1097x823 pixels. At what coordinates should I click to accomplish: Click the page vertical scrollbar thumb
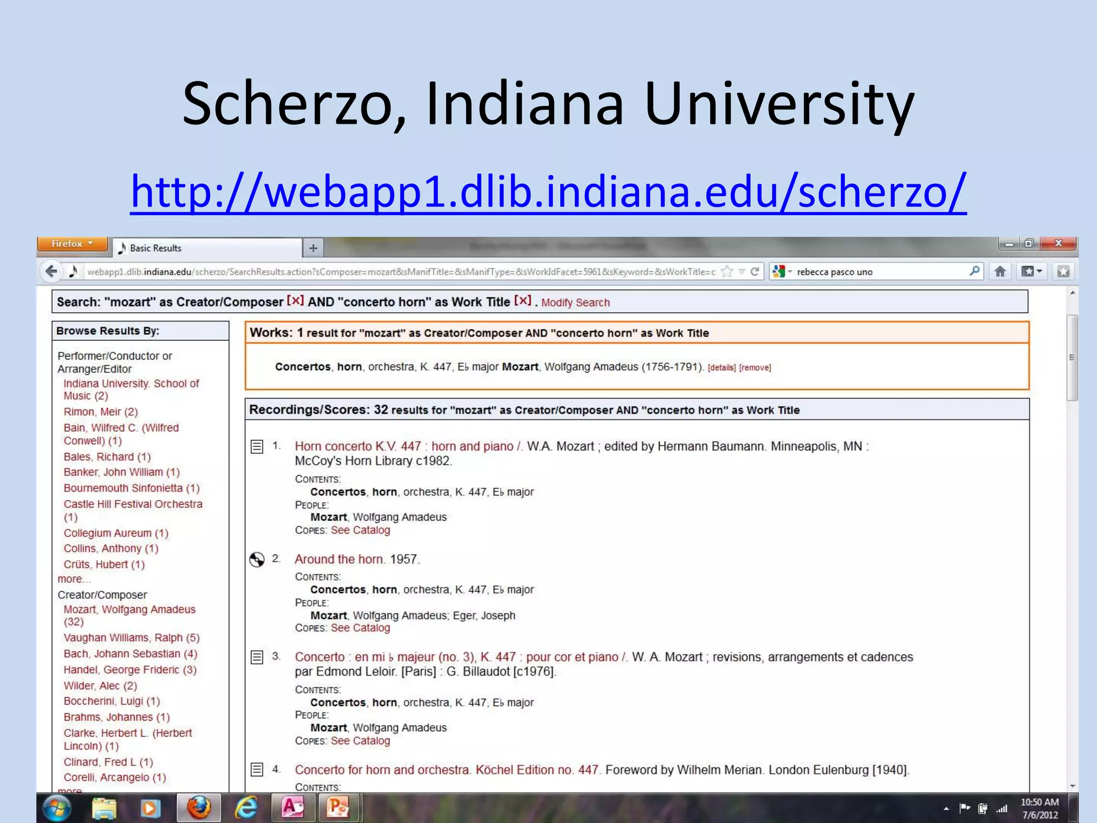1072,357
